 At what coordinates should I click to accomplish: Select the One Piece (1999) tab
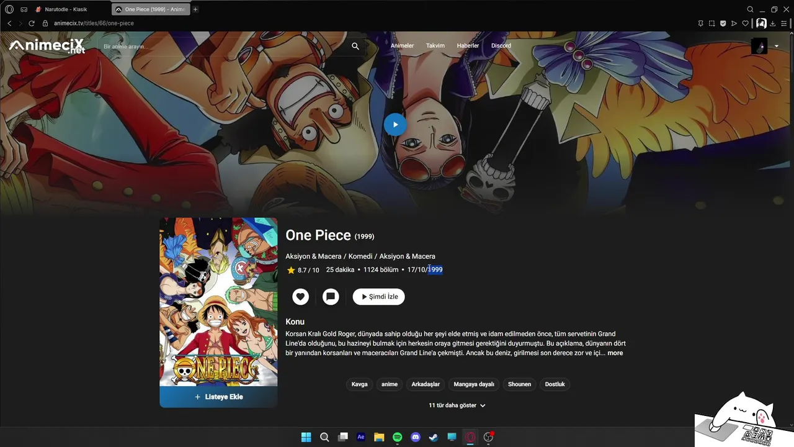[151, 9]
